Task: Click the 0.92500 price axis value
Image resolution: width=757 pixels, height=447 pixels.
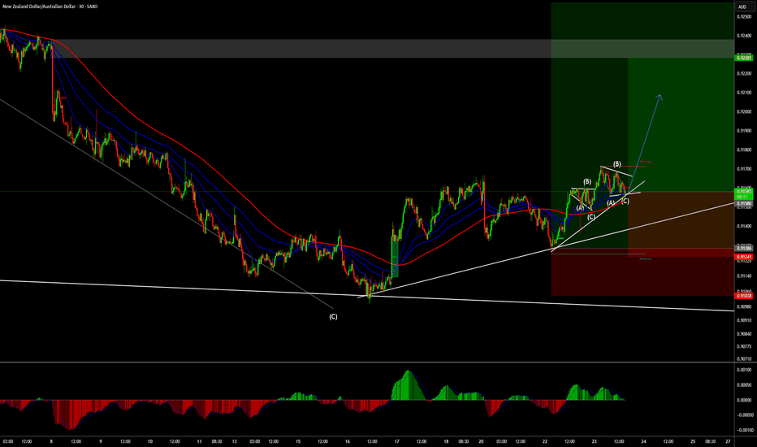Action: tap(743, 16)
